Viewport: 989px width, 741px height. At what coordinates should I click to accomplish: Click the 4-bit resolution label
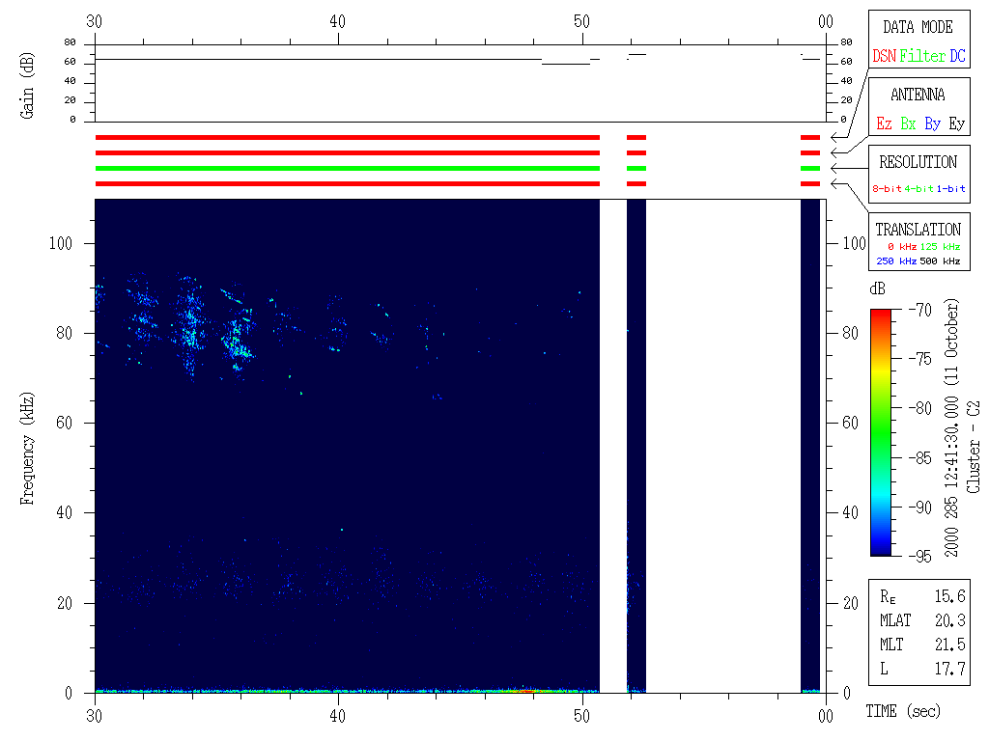(x=919, y=189)
